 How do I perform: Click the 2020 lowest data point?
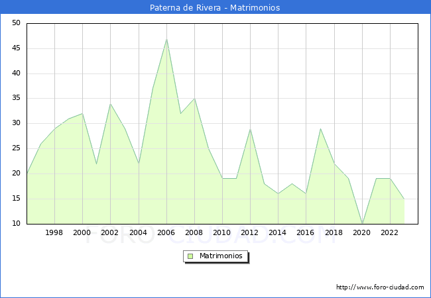[362, 223]
